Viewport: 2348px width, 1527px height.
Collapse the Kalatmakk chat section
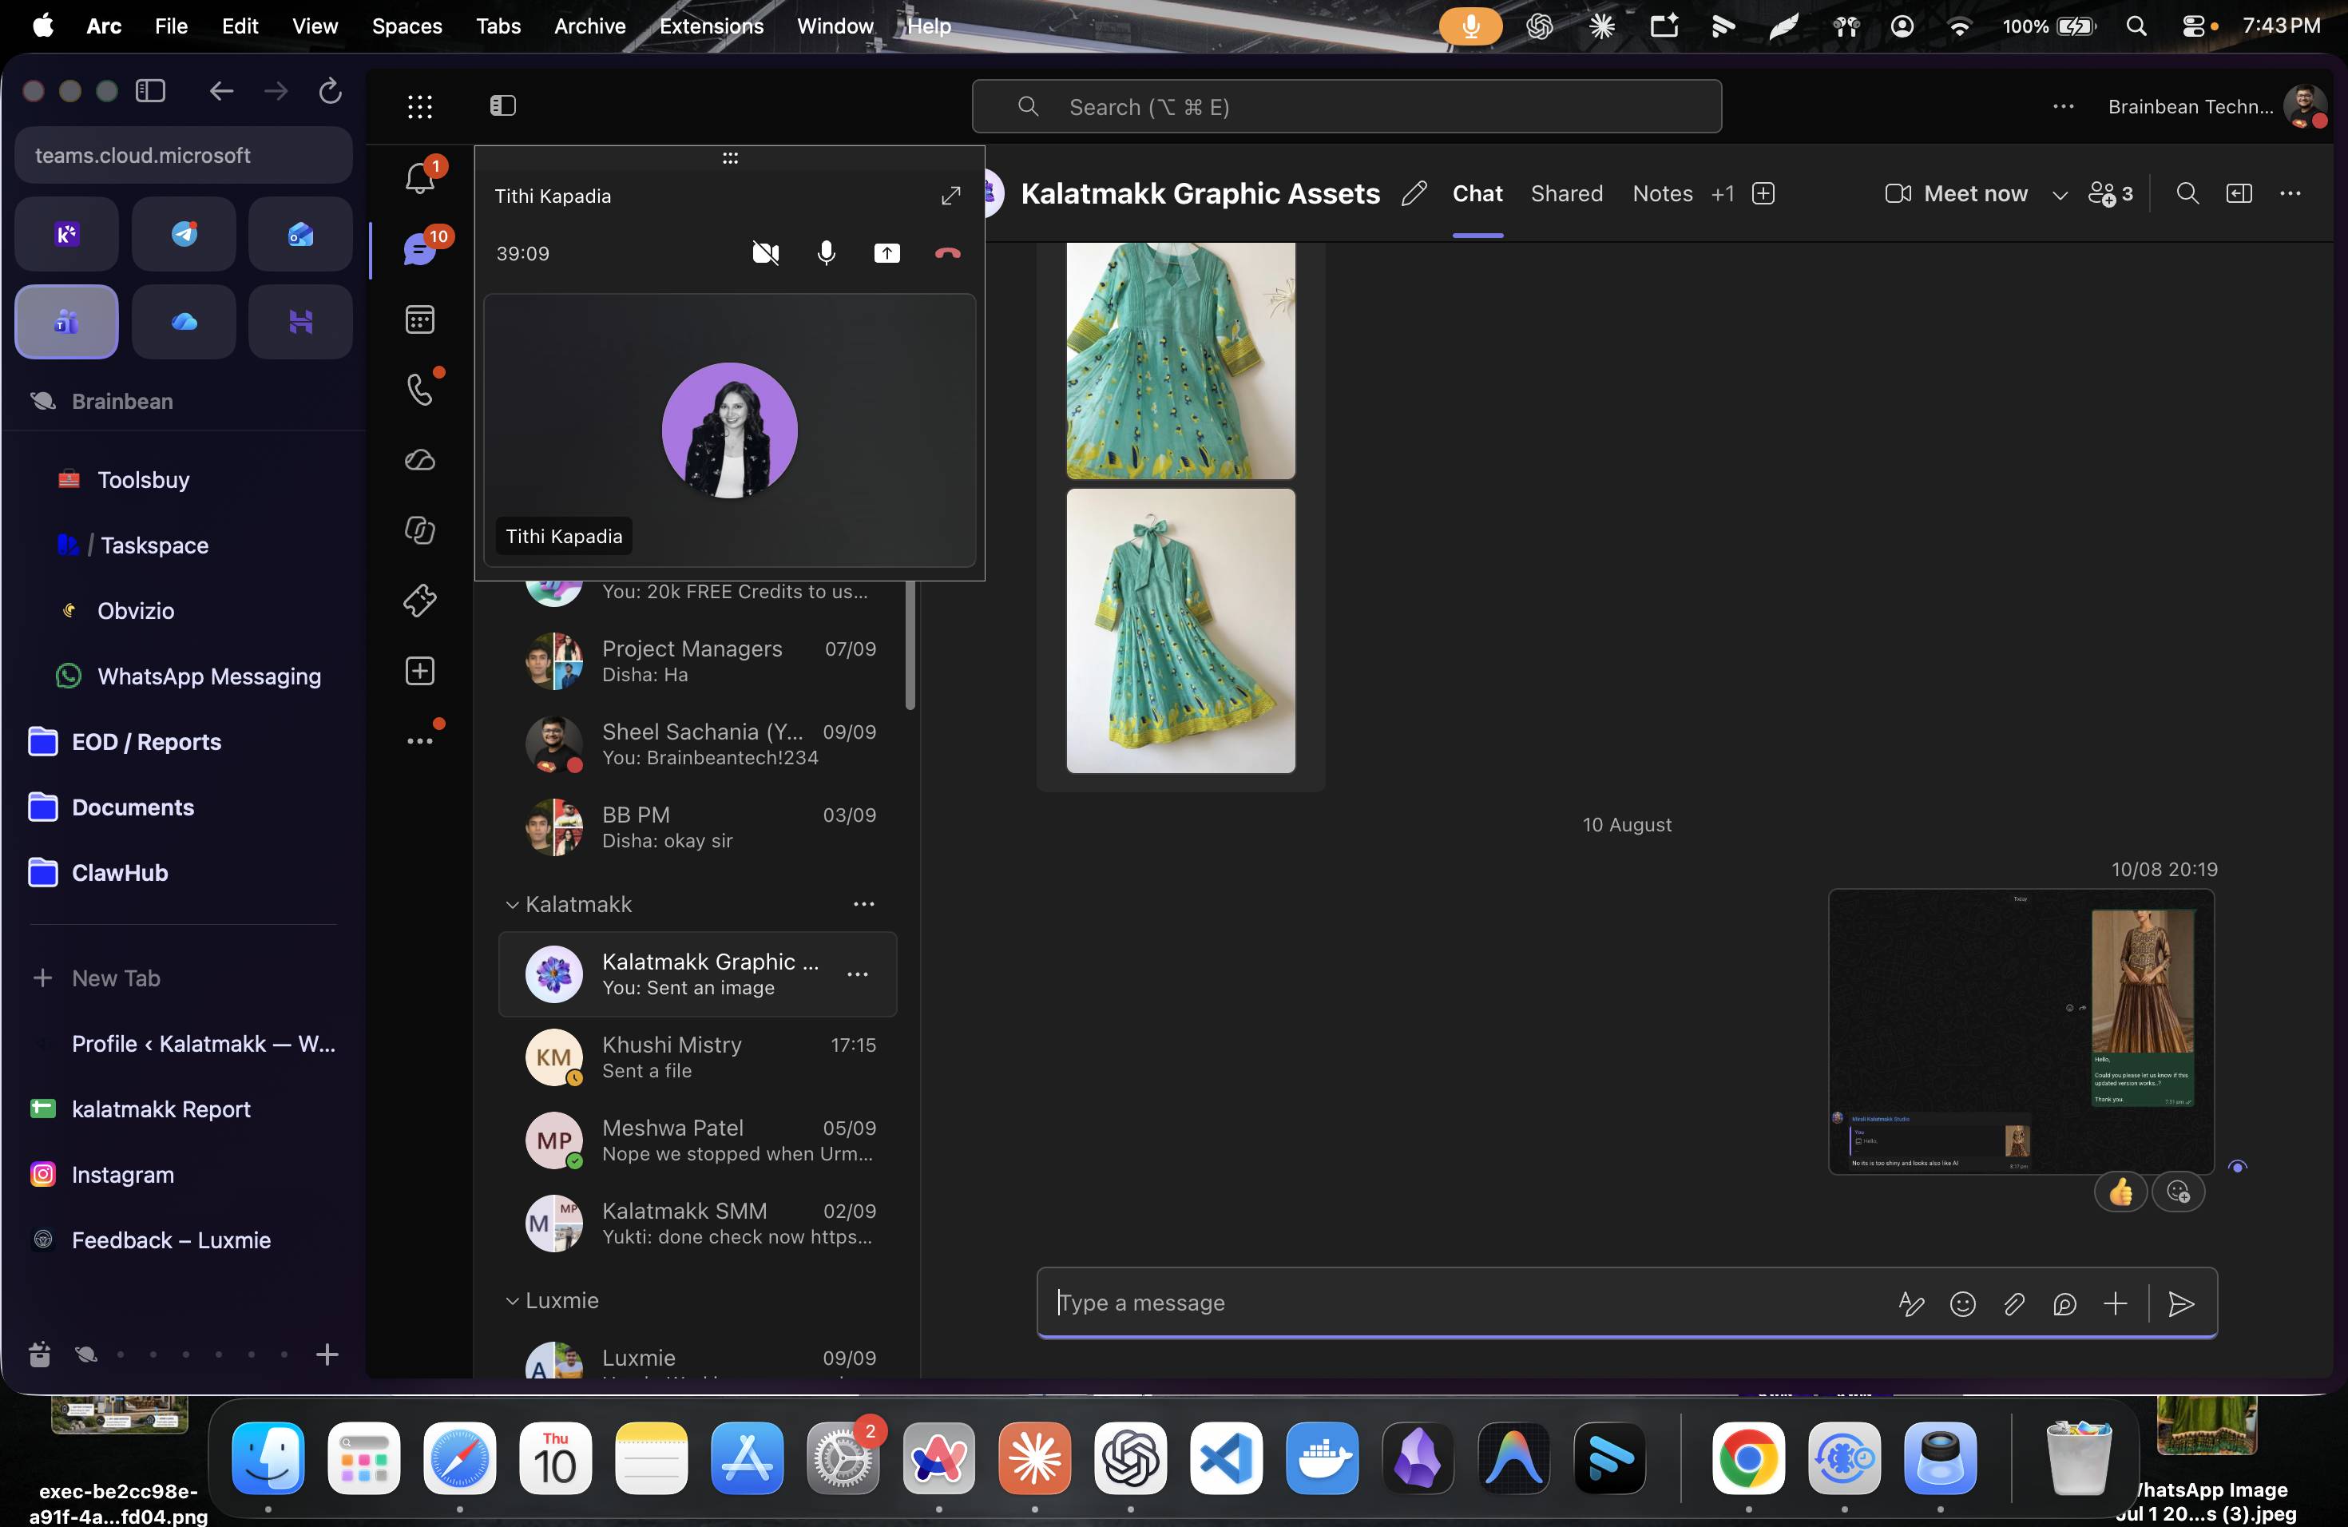click(x=512, y=905)
